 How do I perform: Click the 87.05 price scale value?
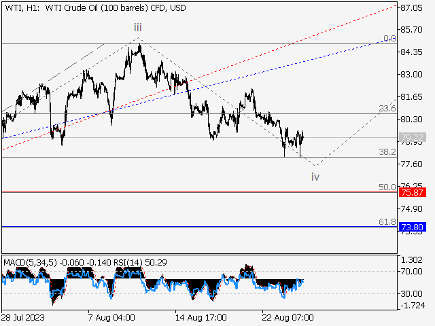click(x=412, y=7)
